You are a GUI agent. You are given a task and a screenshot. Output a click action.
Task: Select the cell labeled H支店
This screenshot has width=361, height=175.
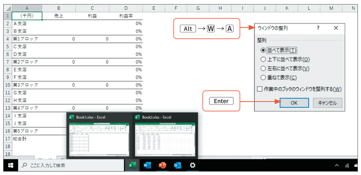tap(27, 100)
